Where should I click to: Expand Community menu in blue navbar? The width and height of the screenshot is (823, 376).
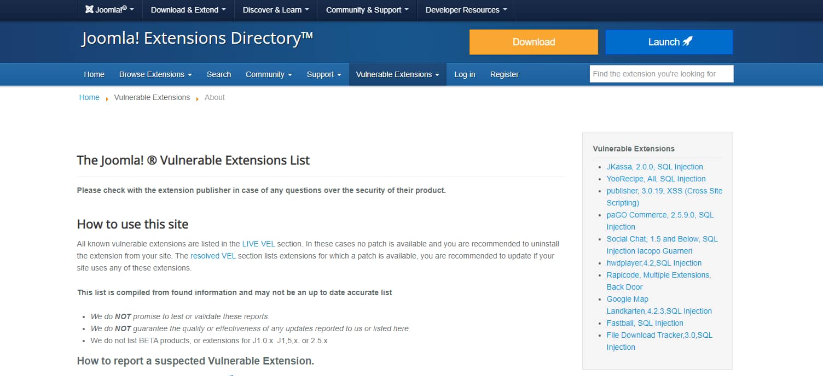coord(269,74)
